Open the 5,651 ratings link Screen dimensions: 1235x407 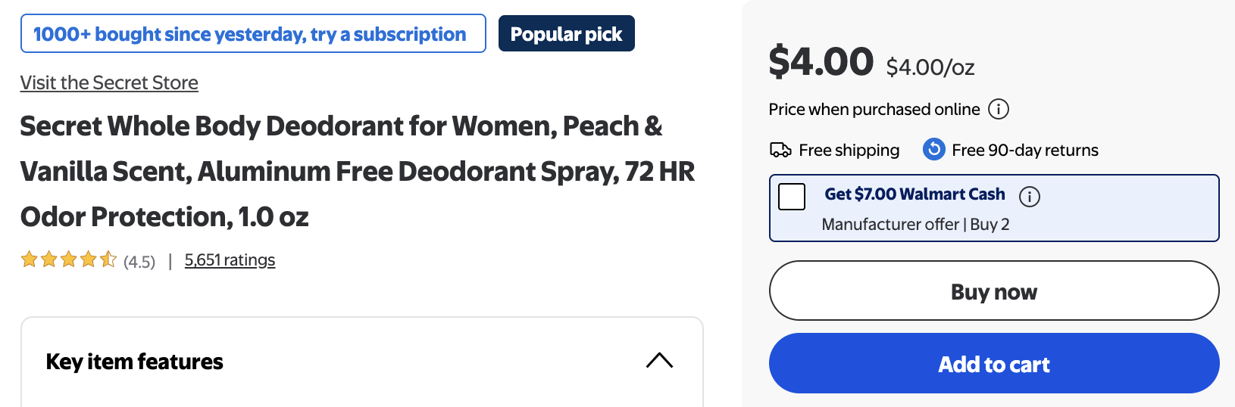click(230, 260)
